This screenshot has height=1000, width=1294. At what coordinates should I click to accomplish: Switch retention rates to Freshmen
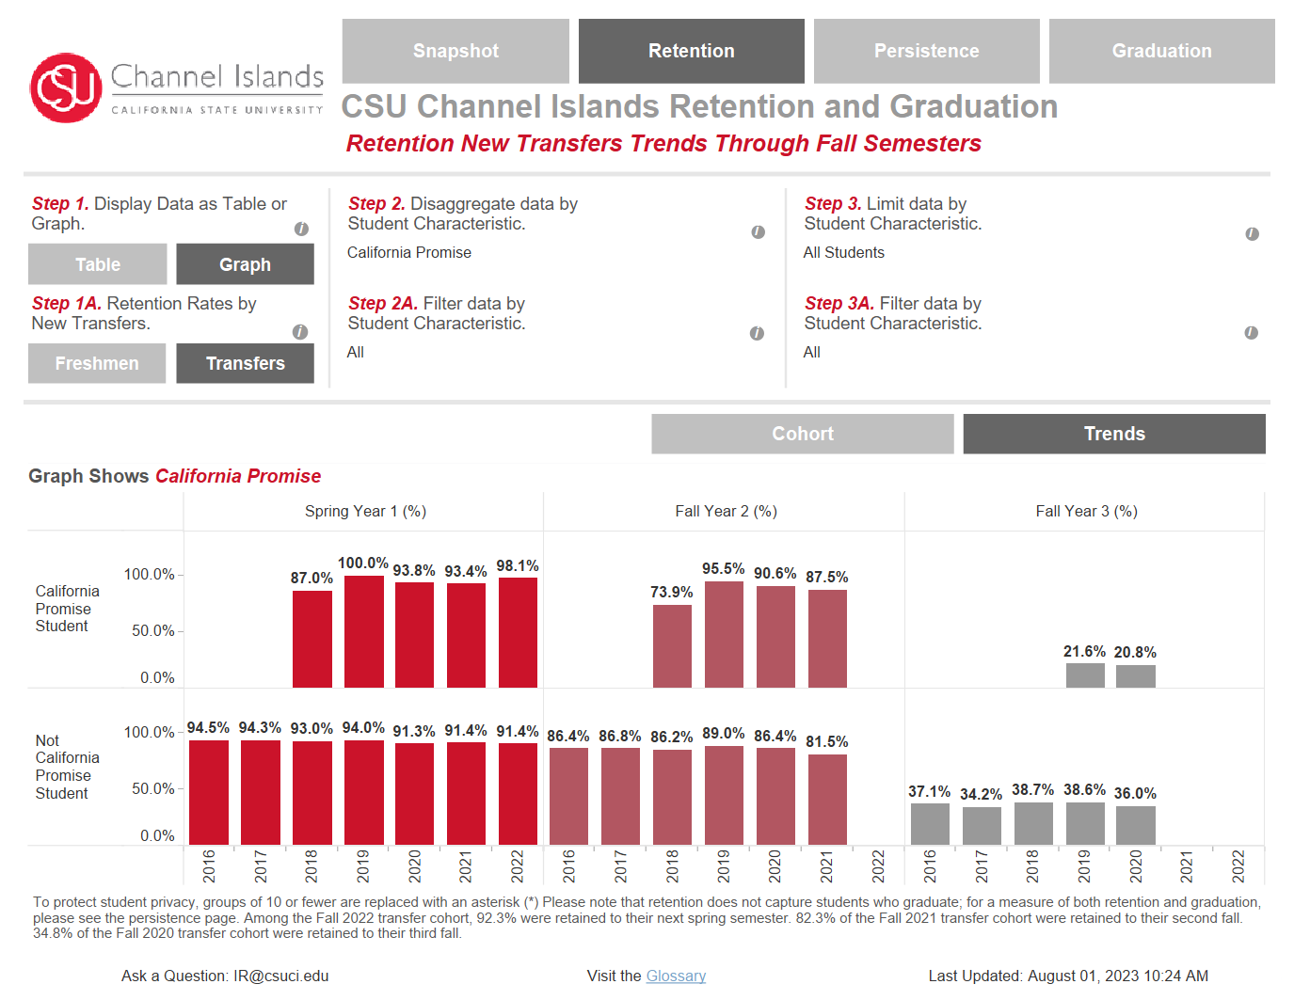pyautogui.click(x=97, y=363)
